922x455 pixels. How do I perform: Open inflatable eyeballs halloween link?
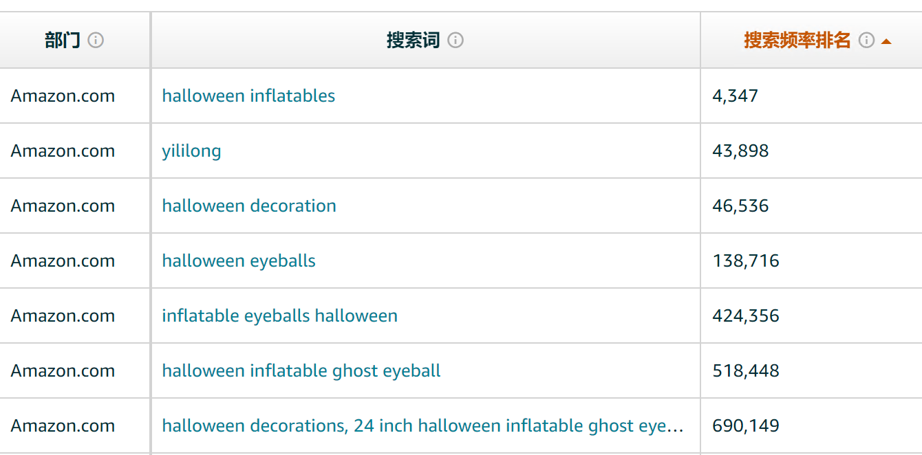coord(279,315)
